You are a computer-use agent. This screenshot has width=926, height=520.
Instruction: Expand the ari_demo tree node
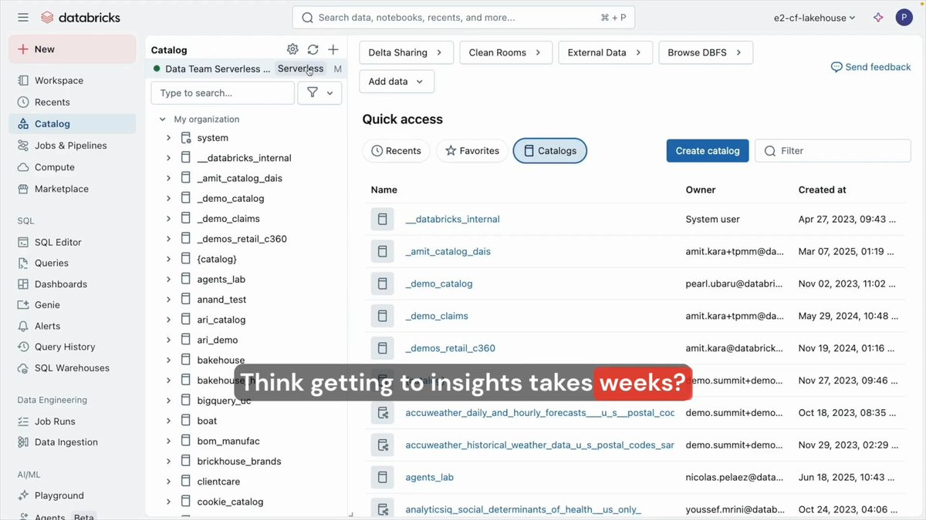pyautogui.click(x=168, y=340)
